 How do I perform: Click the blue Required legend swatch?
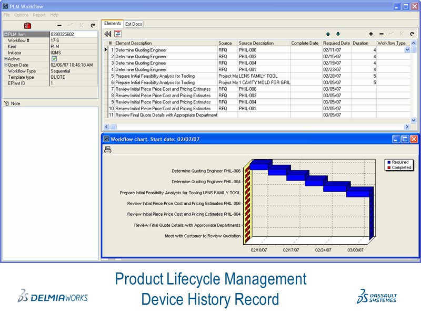click(x=388, y=163)
